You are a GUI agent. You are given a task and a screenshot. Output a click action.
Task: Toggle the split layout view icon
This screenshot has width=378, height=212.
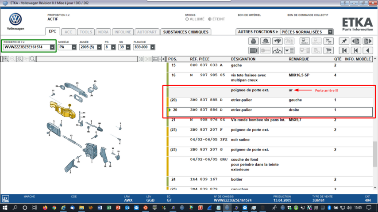(x=155, y=59)
